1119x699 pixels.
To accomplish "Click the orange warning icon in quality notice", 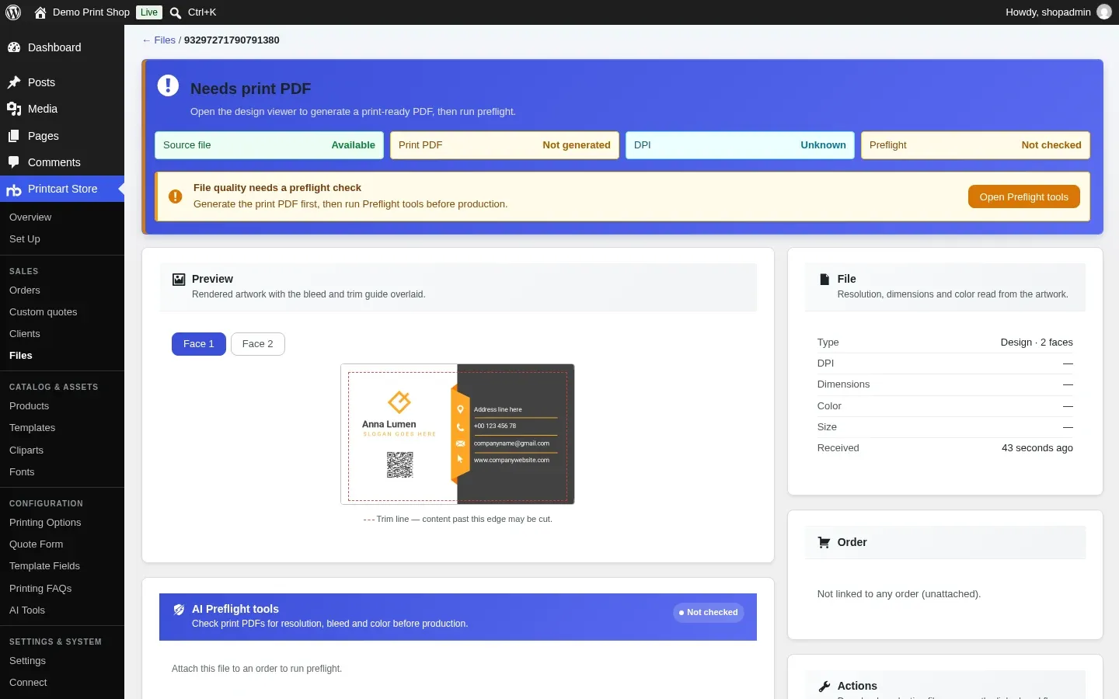I will click(x=176, y=196).
